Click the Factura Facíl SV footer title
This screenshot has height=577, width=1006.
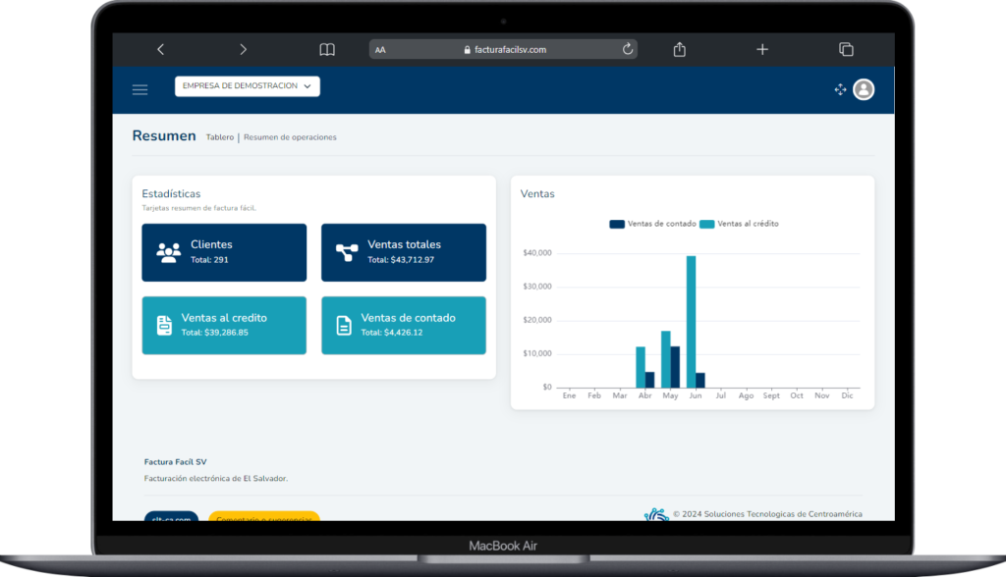pyautogui.click(x=175, y=461)
